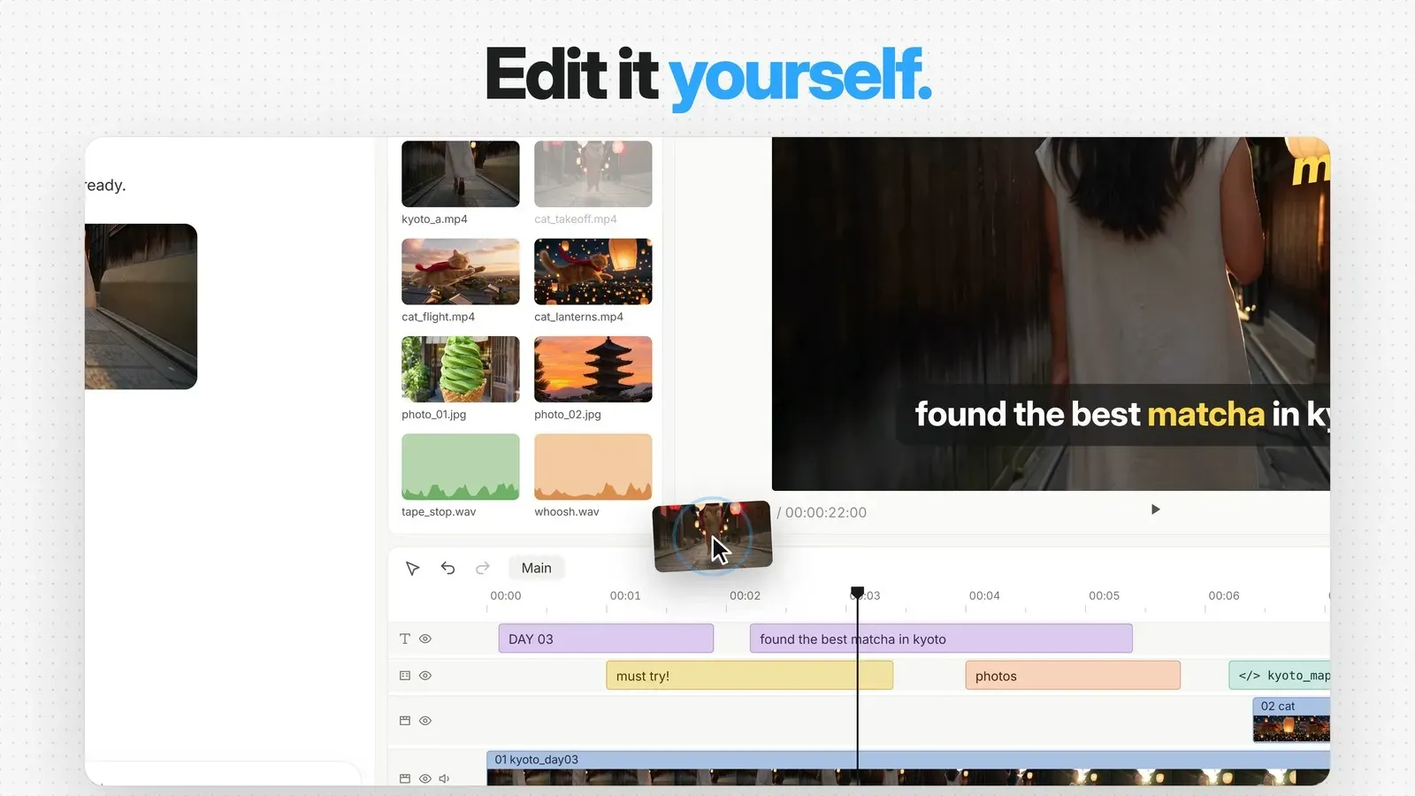Select the DAY 03 text clip

pos(606,639)
